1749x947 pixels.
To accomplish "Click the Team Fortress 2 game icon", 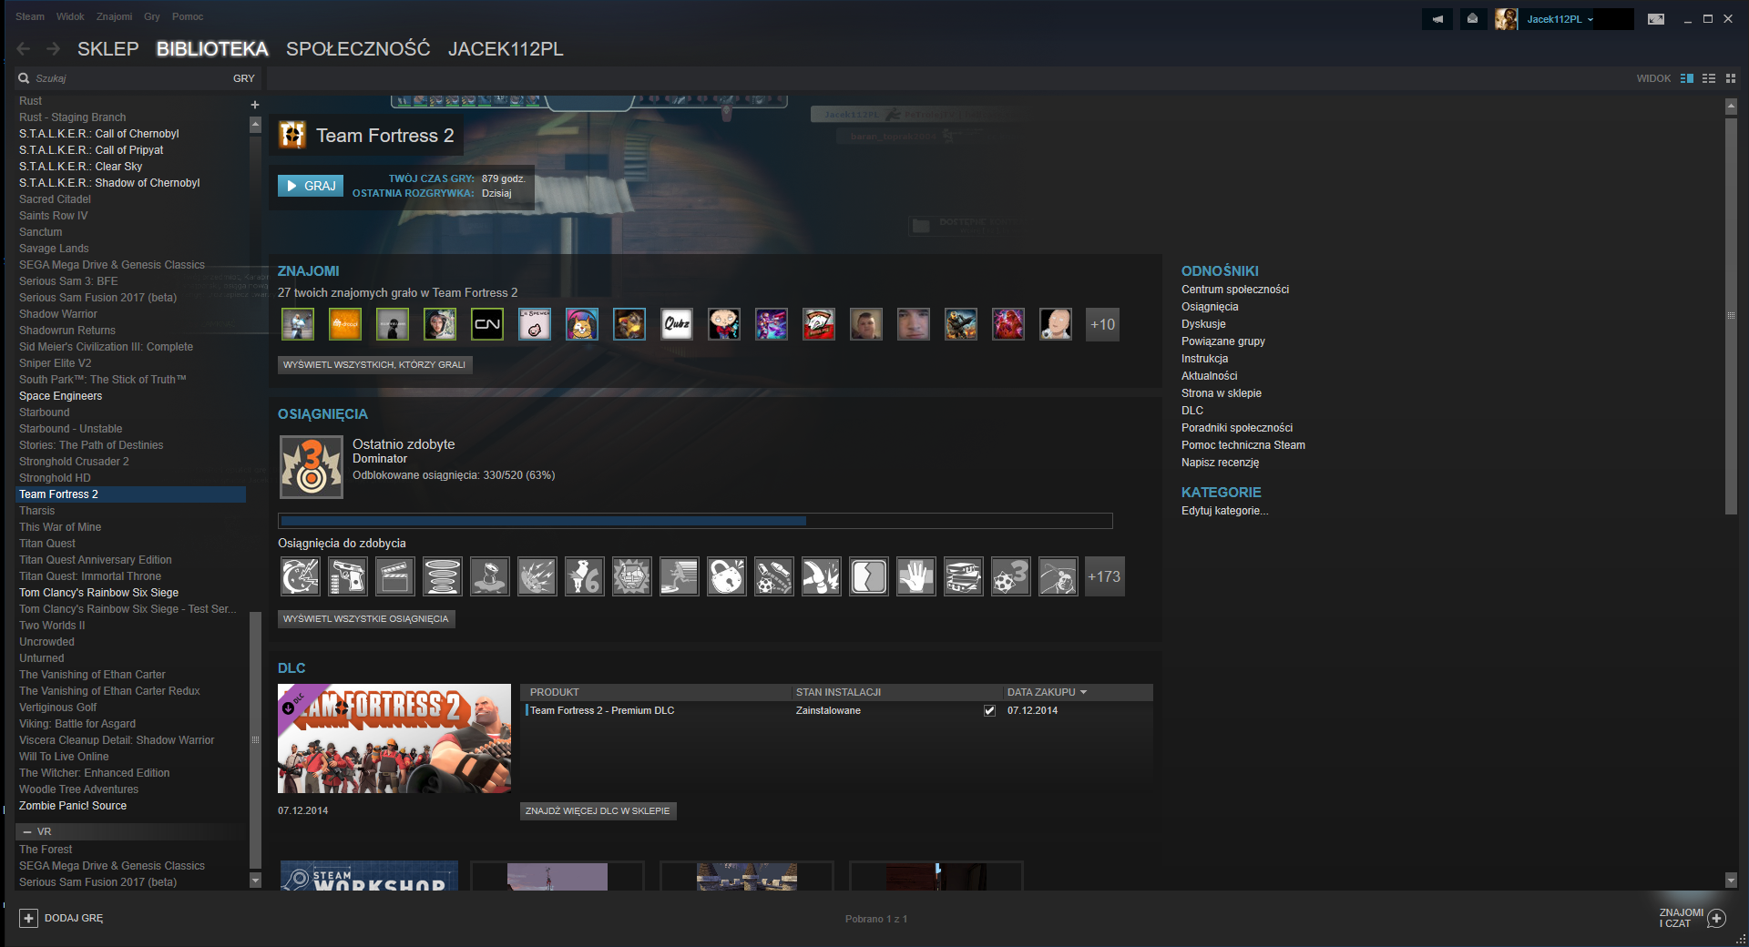I will click(x=292, y=136).
